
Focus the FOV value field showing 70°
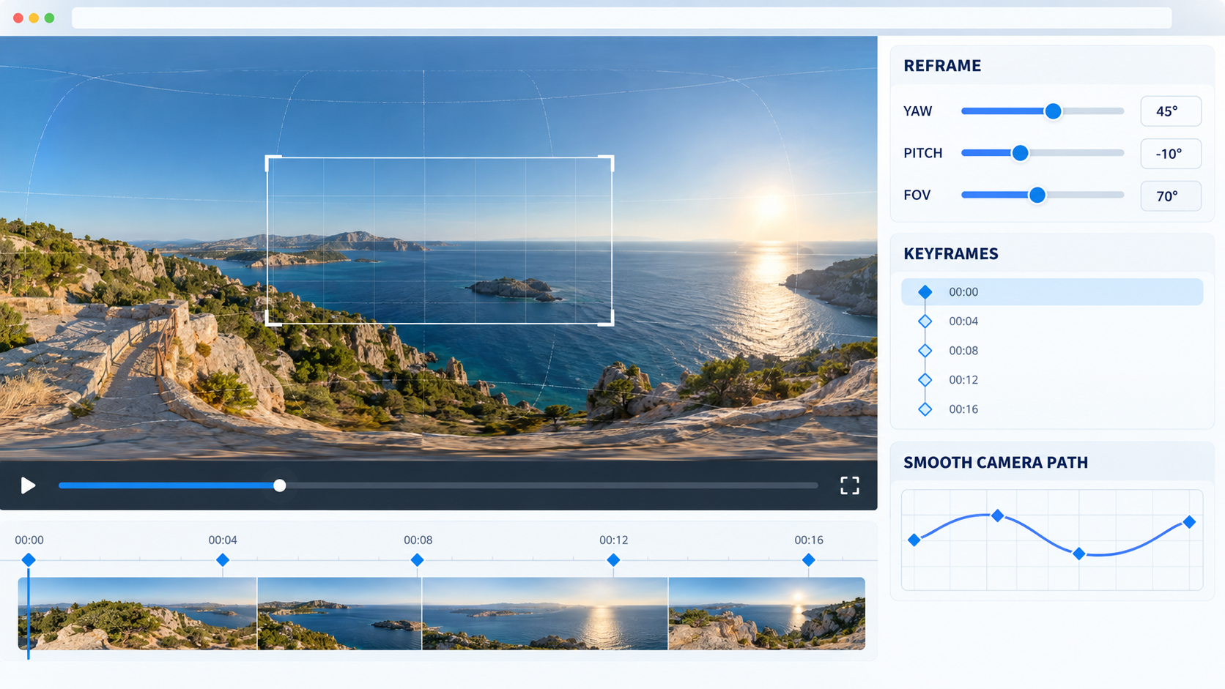point(1171,196)
